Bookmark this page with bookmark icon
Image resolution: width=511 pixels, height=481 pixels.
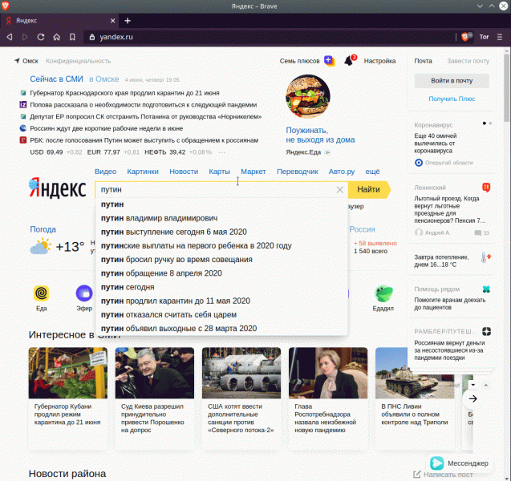tap(72, 37)
